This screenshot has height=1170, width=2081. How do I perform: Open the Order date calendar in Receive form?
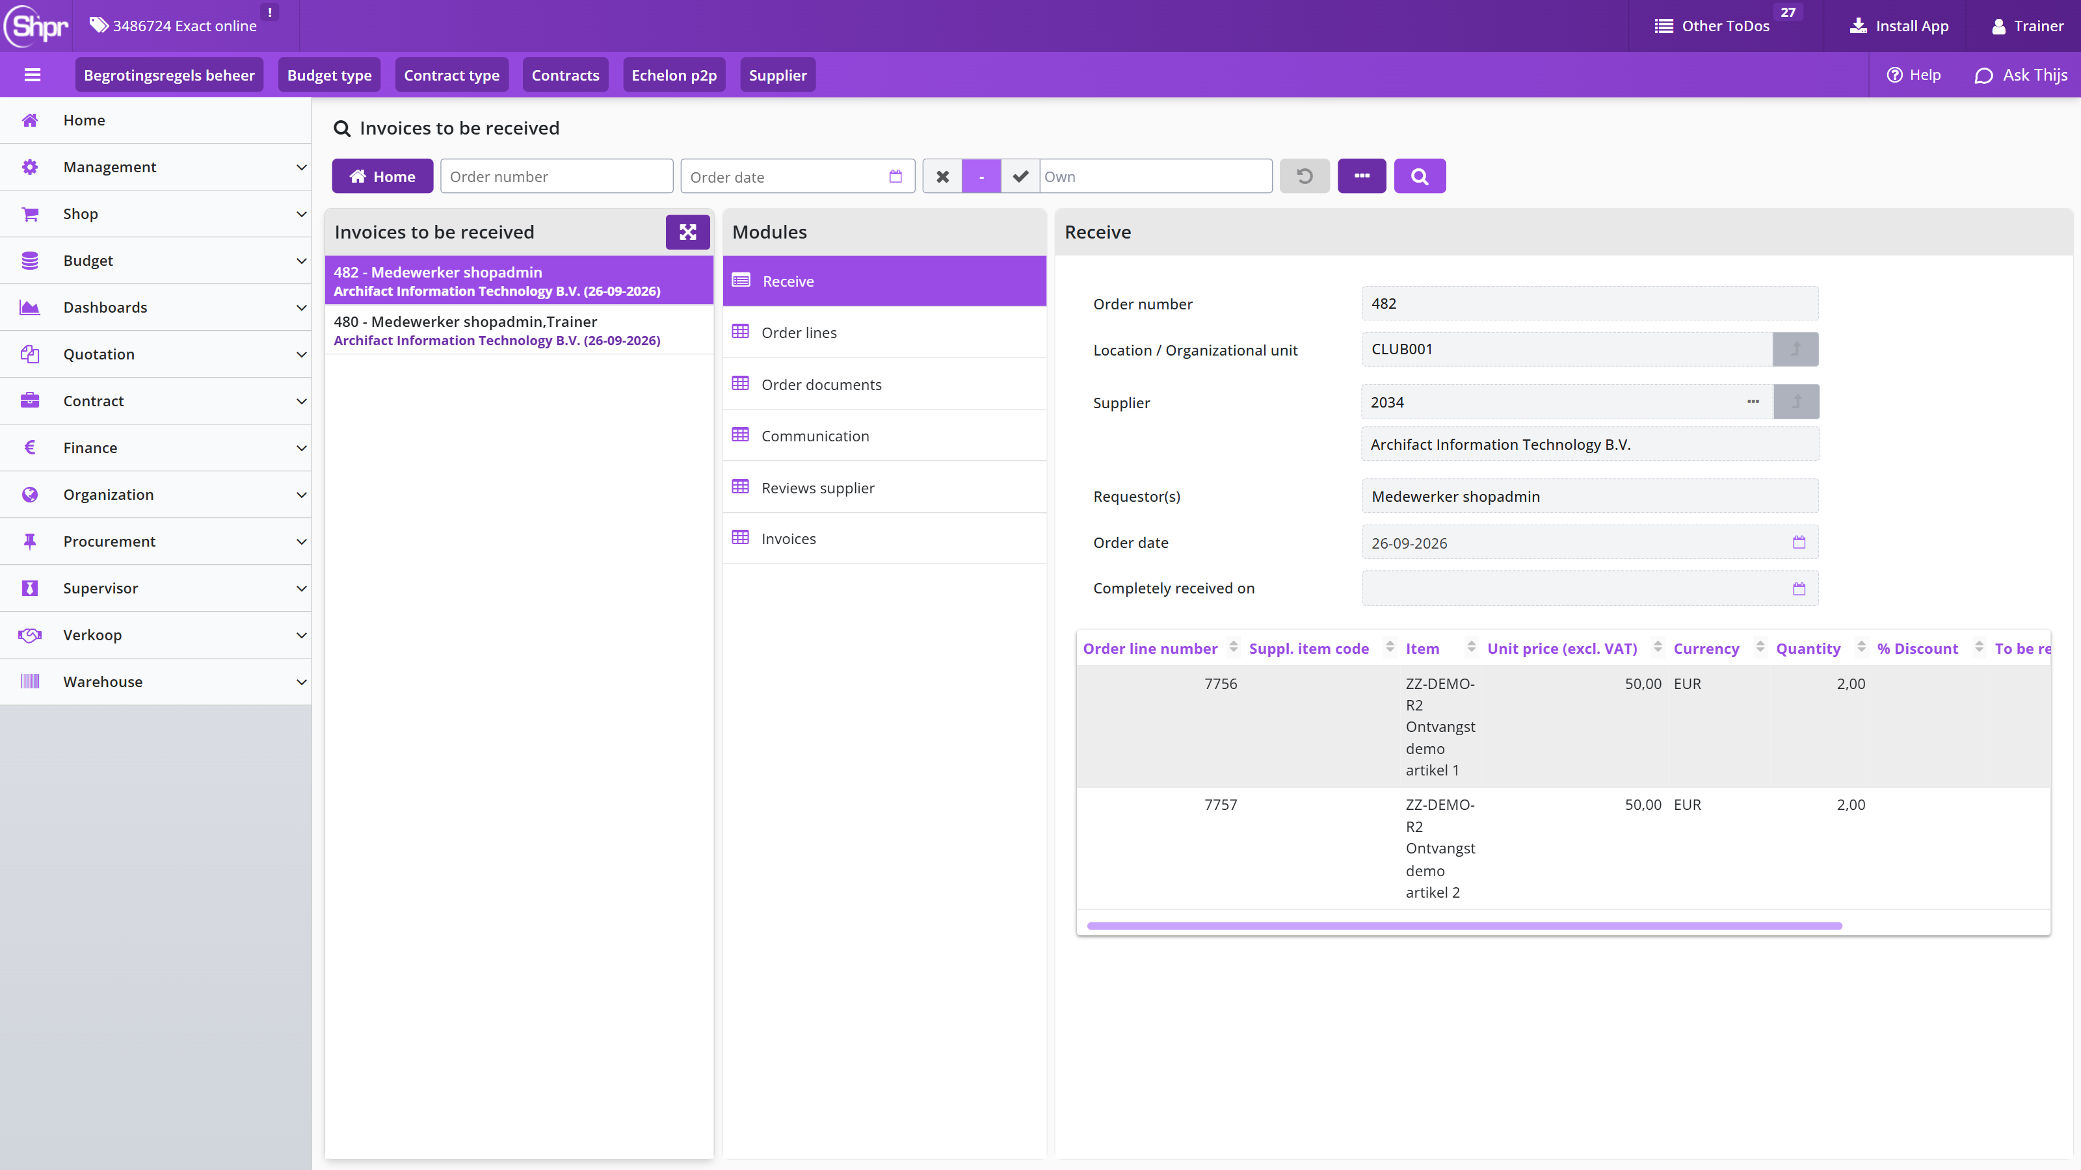[x=1799, y=542]
